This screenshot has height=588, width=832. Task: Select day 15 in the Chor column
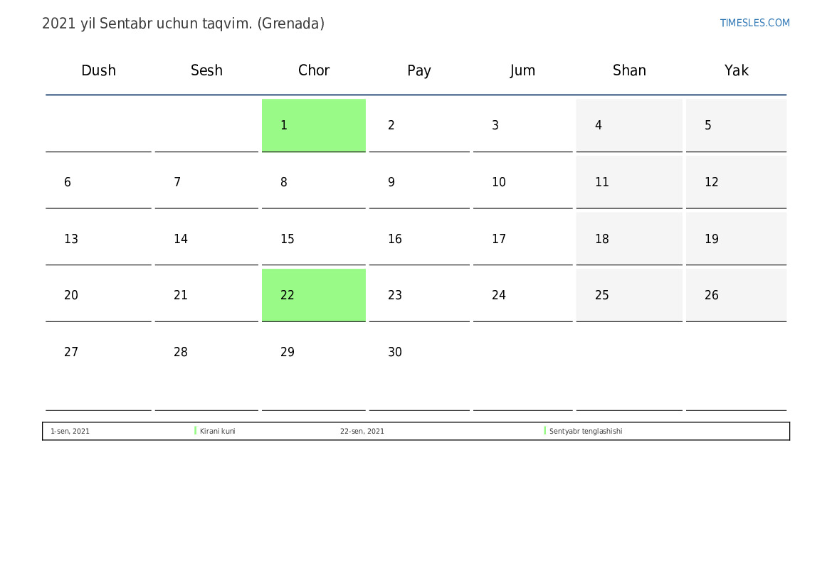314,239
